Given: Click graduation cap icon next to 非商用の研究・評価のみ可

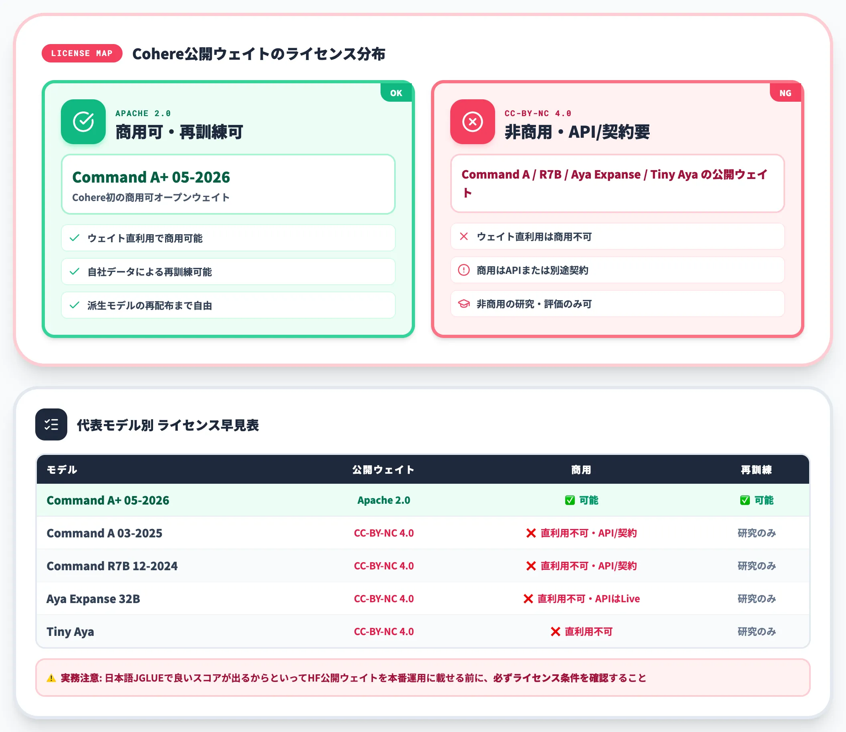Looking at the screenshot, I should pos(464,304).
